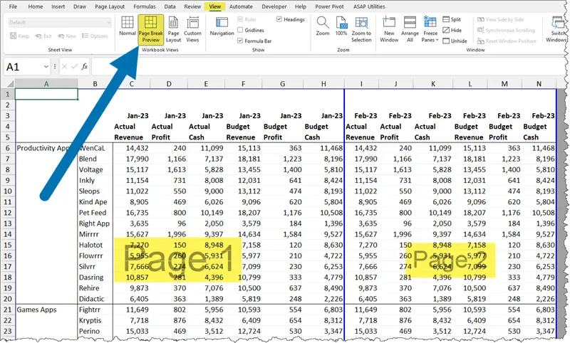Open the Automate tab
570x343 pixels.
coord(241,6)
